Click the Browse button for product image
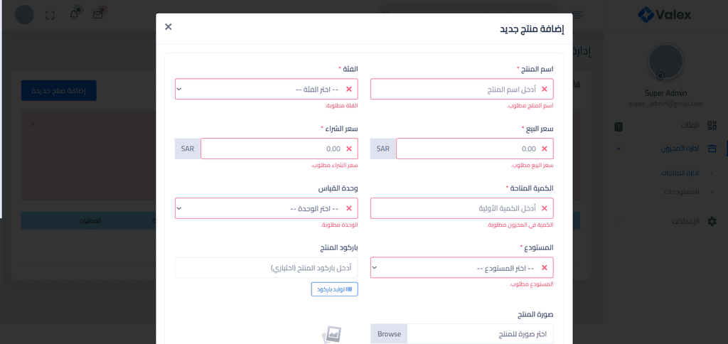The width and height of the screenshot is (728, 344). pos(389,334)
